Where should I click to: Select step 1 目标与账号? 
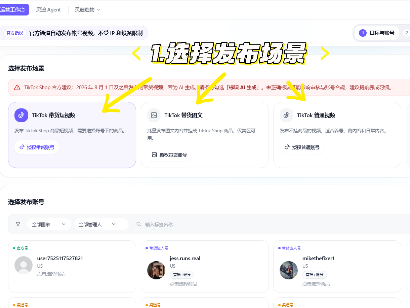pyautogui.click(x=377, y=33)
